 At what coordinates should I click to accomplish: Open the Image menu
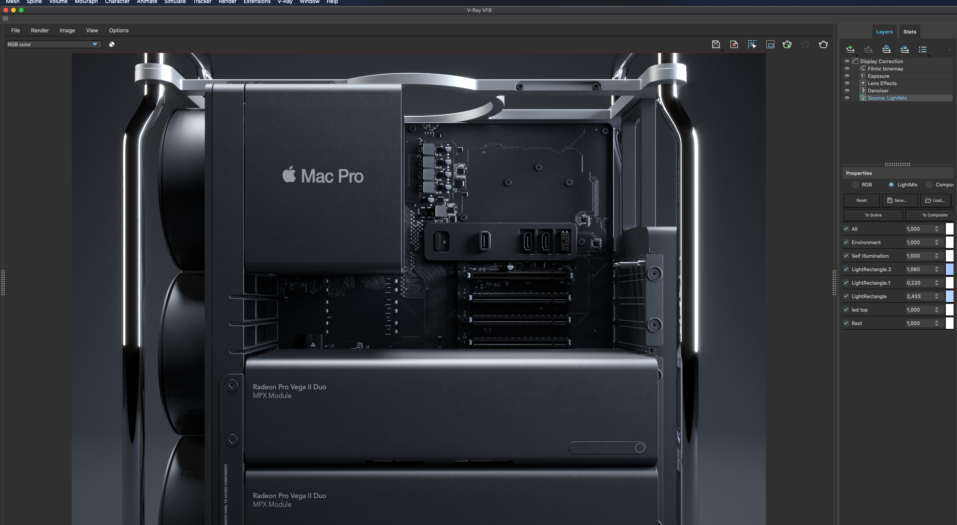[x=67, y=30]
